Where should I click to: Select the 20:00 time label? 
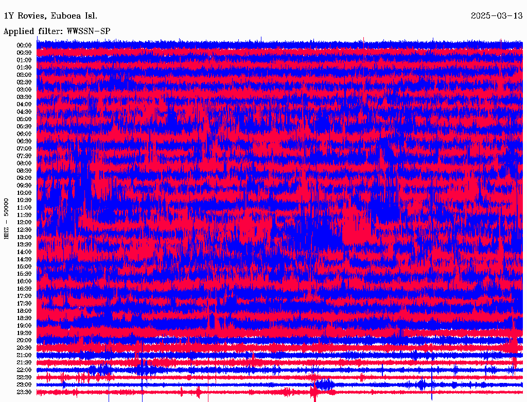[x=24, y=340]
